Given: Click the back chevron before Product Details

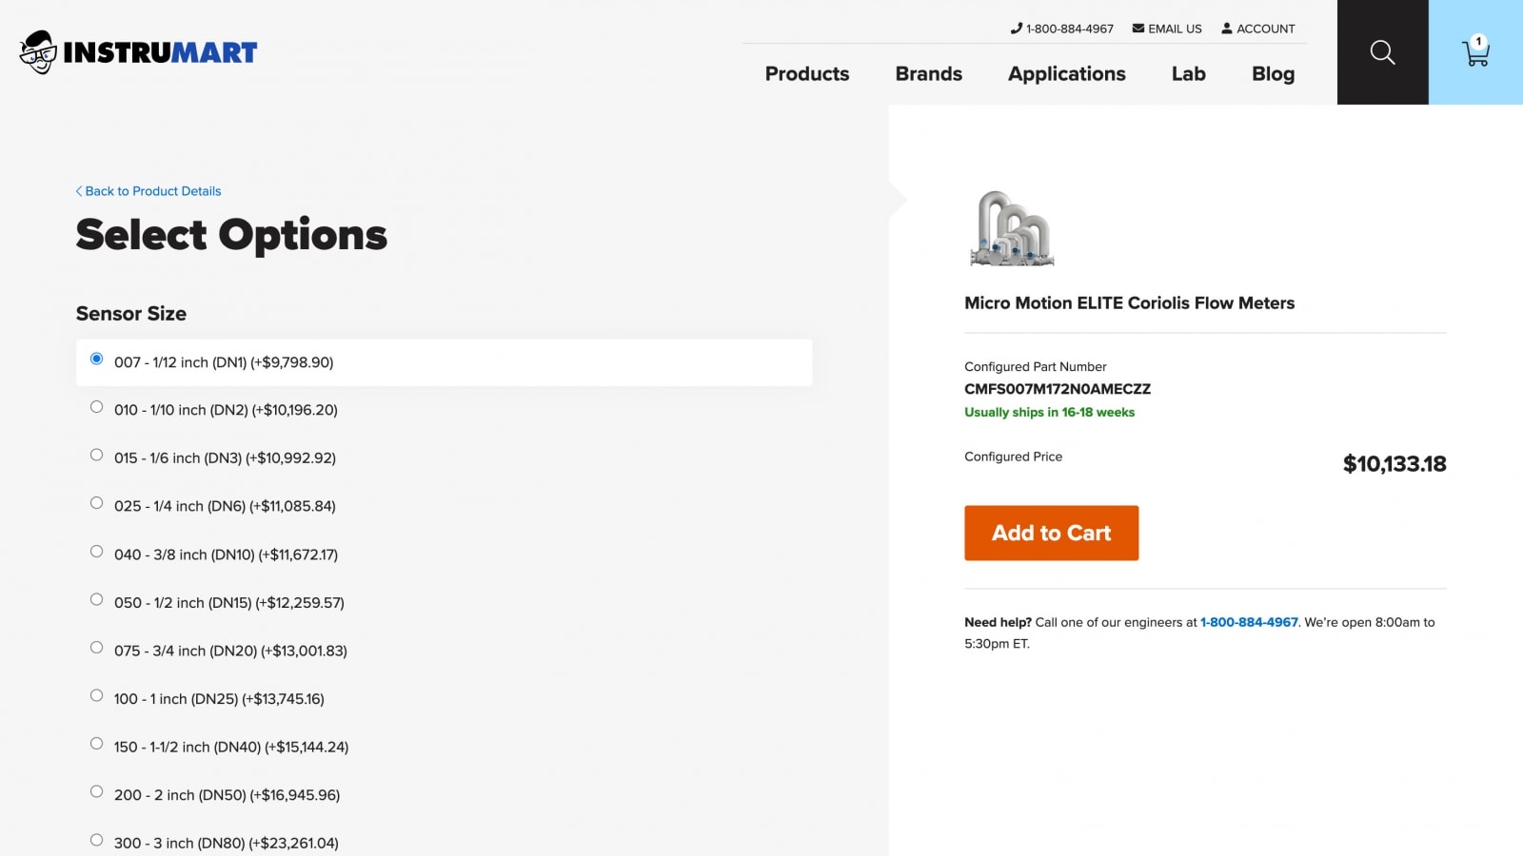Looking at the screenshot, I should (x=79, y=191).
